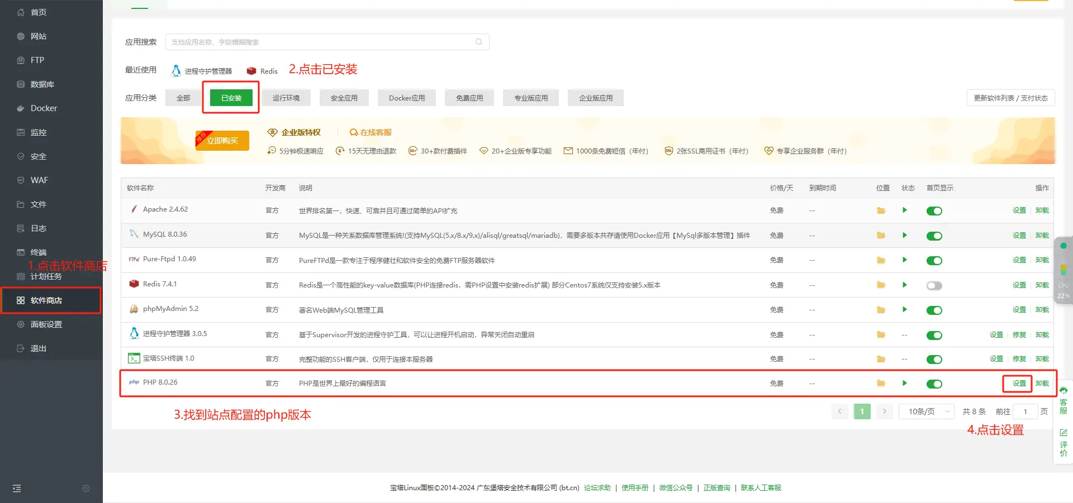1073x503 pixels.
Task: Go to the previous page arrow
Action: pyautogui.click(x=839, y=411)
